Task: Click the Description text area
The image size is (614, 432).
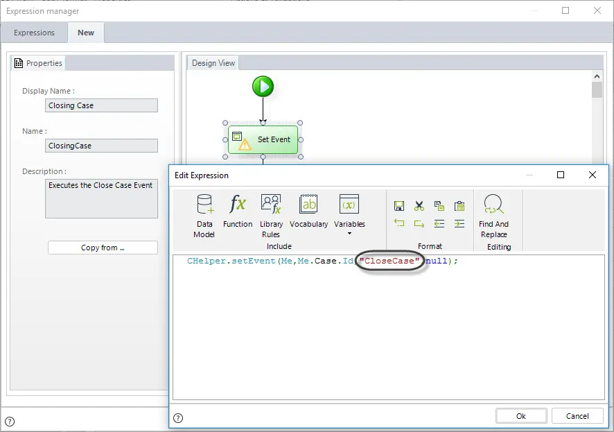Action: [101, 198]
